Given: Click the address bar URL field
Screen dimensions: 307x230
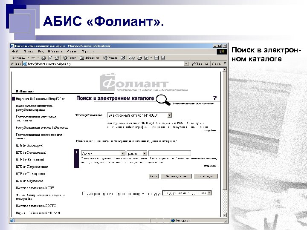Looking at the screenshot, I should coord(106,64).
